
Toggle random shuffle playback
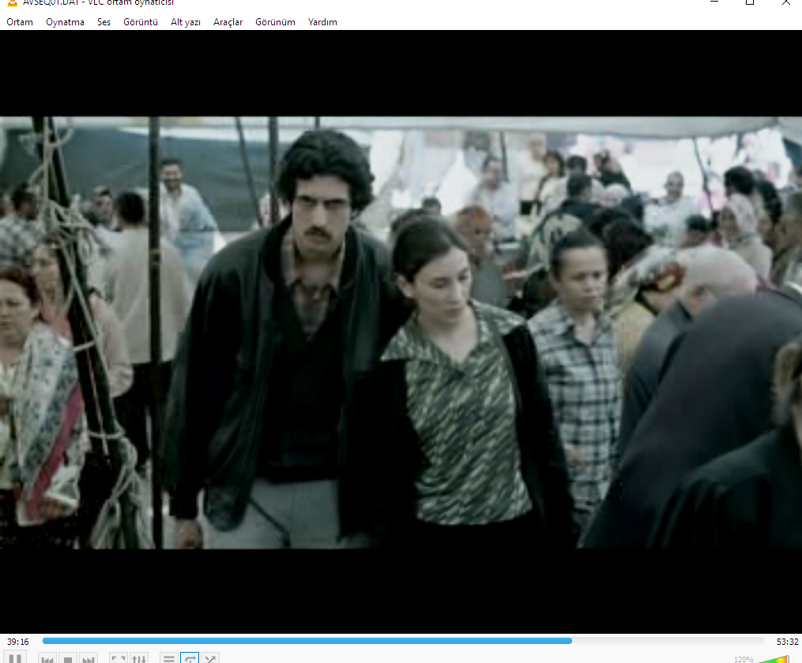click(210, 659)
